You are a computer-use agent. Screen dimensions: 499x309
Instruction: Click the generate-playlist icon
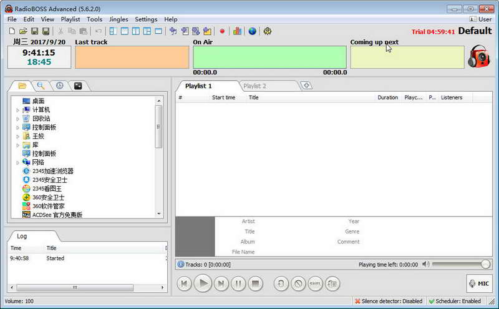[x=196, y=31]
